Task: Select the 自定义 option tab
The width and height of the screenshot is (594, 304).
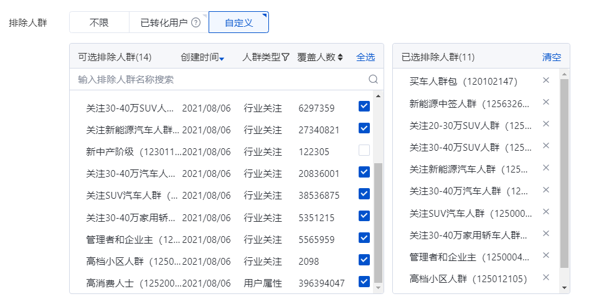Action: click(x=238, y=22)
